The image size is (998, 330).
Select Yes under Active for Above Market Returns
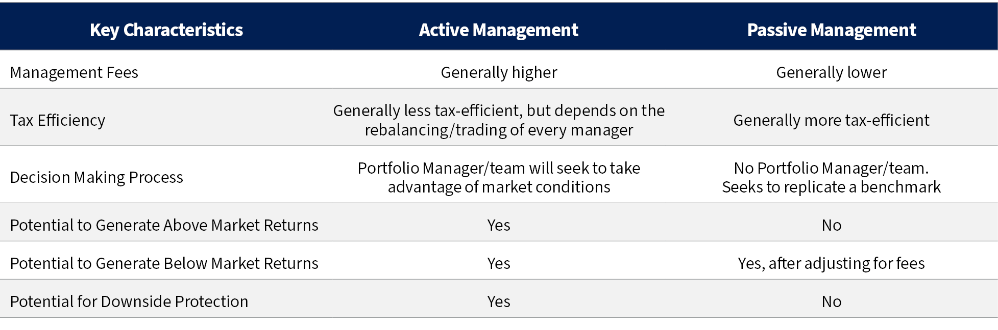click(x=499, y=225)
